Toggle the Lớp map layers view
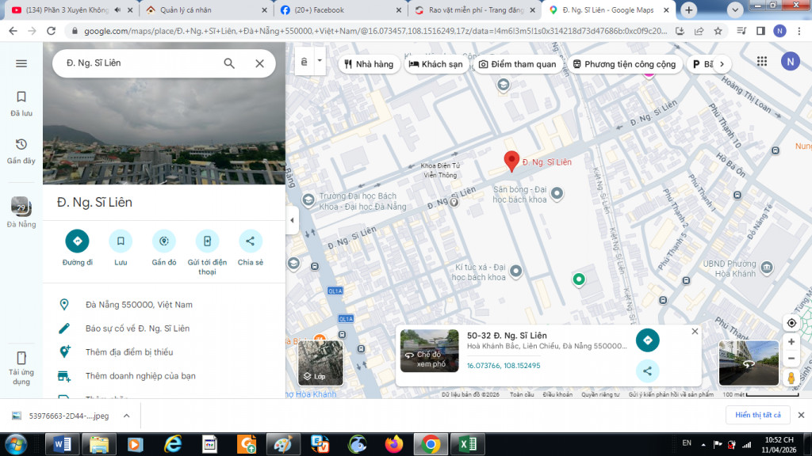Screen dimensions: 812x456 click(320, 363)
